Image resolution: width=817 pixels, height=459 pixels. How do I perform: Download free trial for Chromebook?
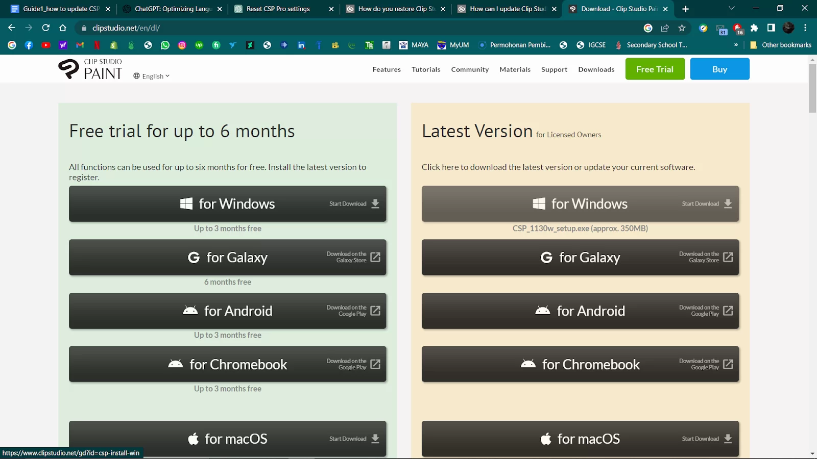[227, 364]
